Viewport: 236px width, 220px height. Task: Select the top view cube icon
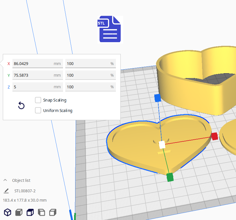point(30,212)
